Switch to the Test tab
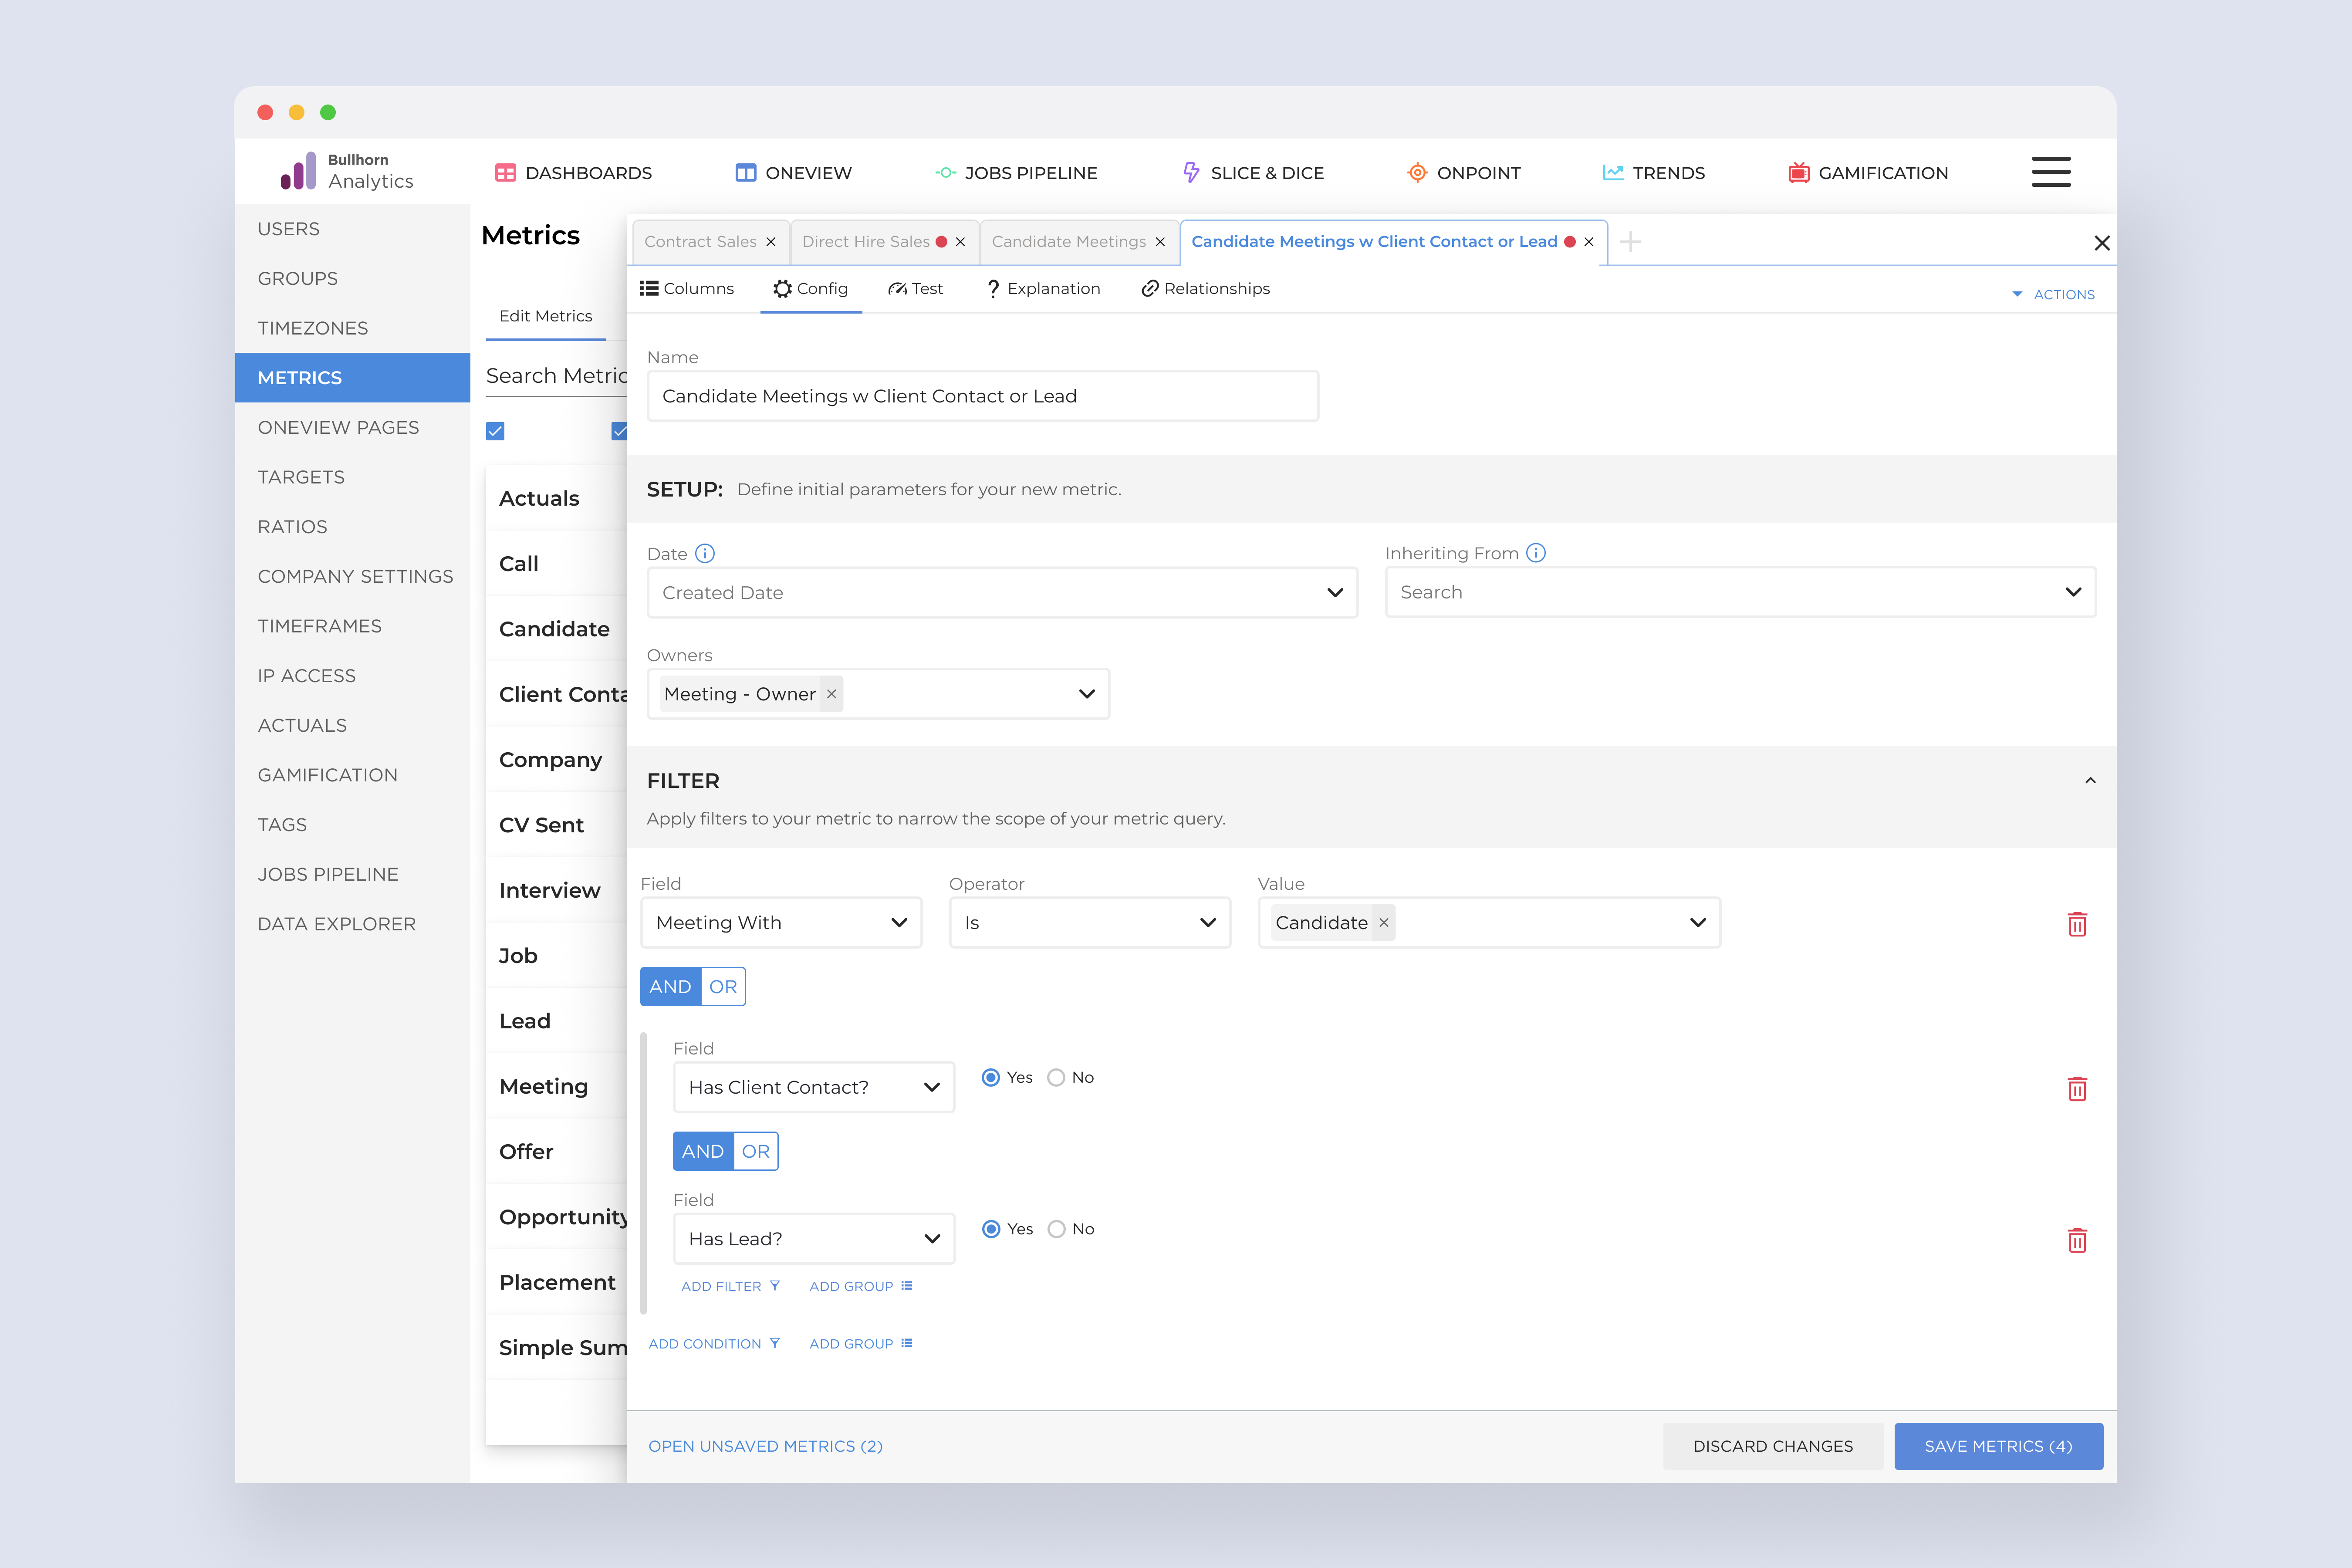 point(916,289)
